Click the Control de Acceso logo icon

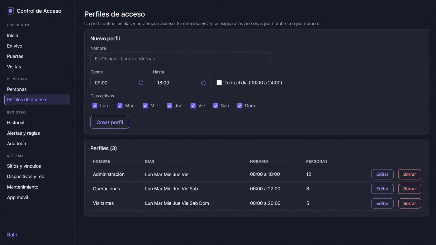coord(10,11)
